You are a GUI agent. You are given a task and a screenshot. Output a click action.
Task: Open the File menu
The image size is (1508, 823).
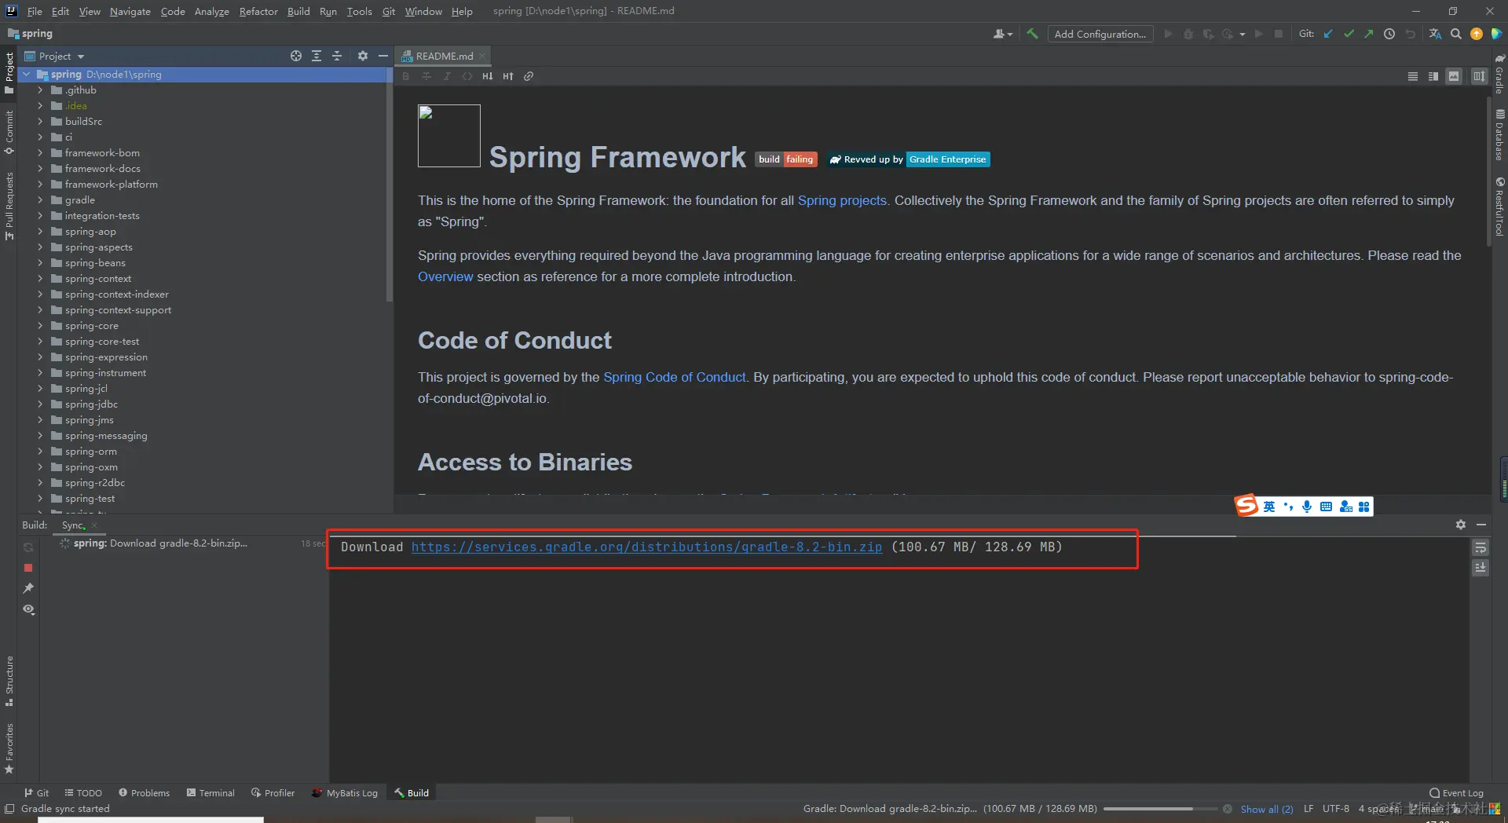coord(35,11)
